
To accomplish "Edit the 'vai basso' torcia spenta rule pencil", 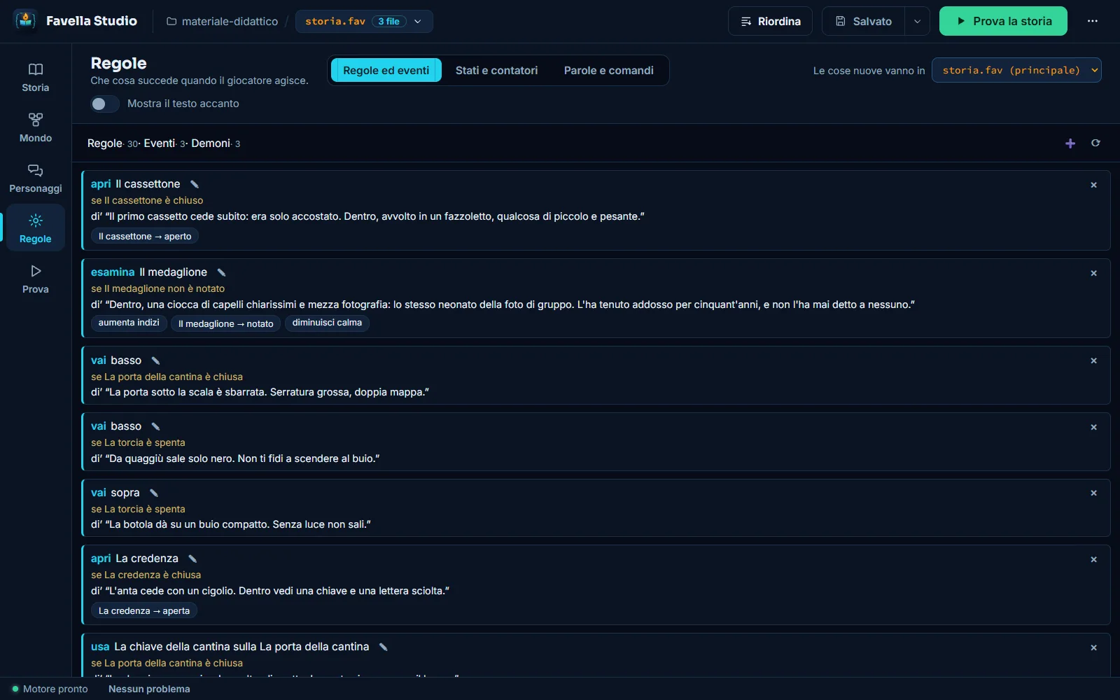I will [x=155, y=426].
